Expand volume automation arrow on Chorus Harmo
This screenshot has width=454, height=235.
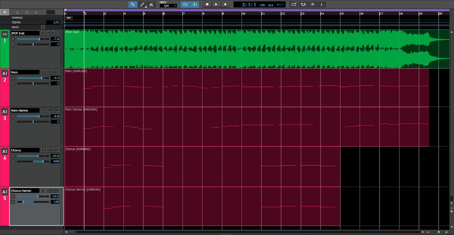pyautogui.click(x=13, y=196)
